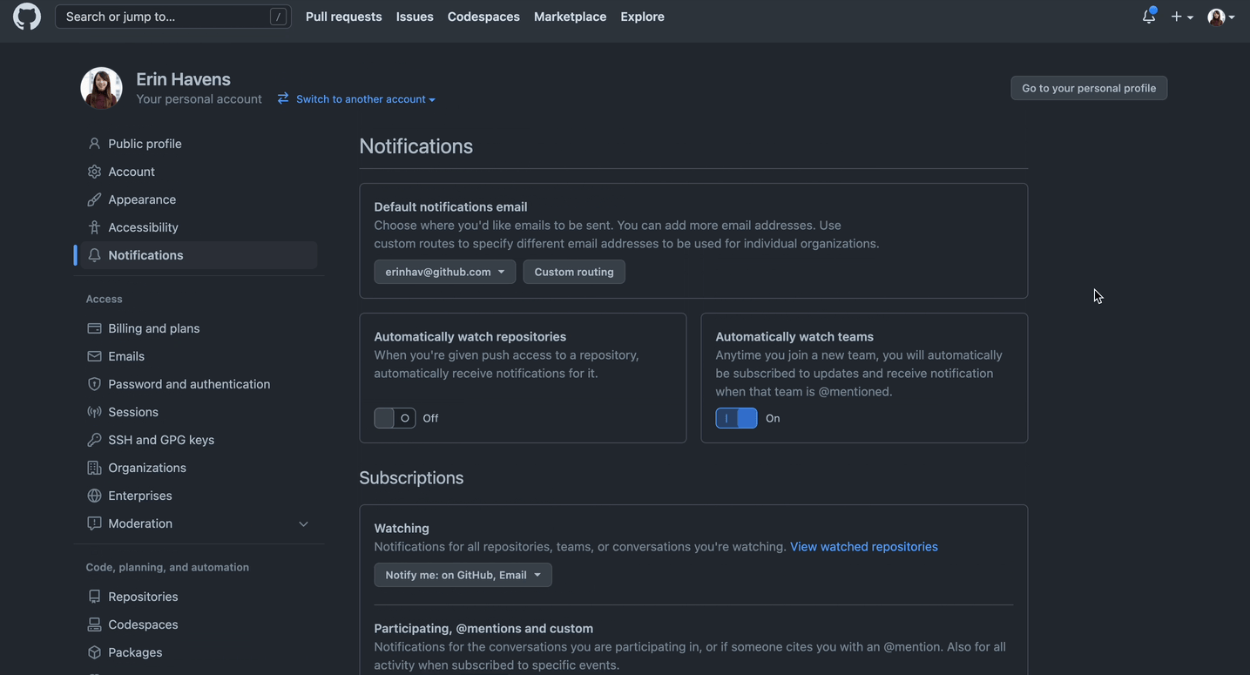Click the Billing and plans card icon

(94, 328)
